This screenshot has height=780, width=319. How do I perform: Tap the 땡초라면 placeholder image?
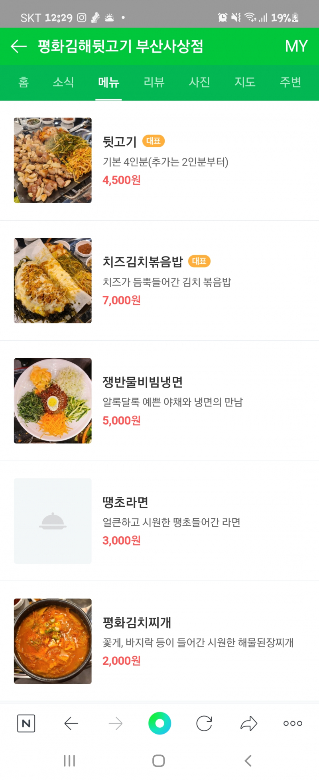pyautogui.click(x=53, y=521)
